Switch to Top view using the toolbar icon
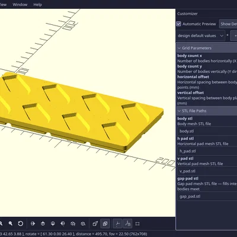Viewport: 237px width, 237px height. pos(43,223)
